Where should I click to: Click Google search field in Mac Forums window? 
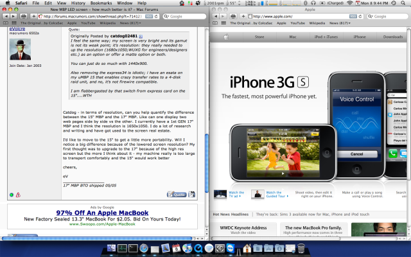click(184, 16)
